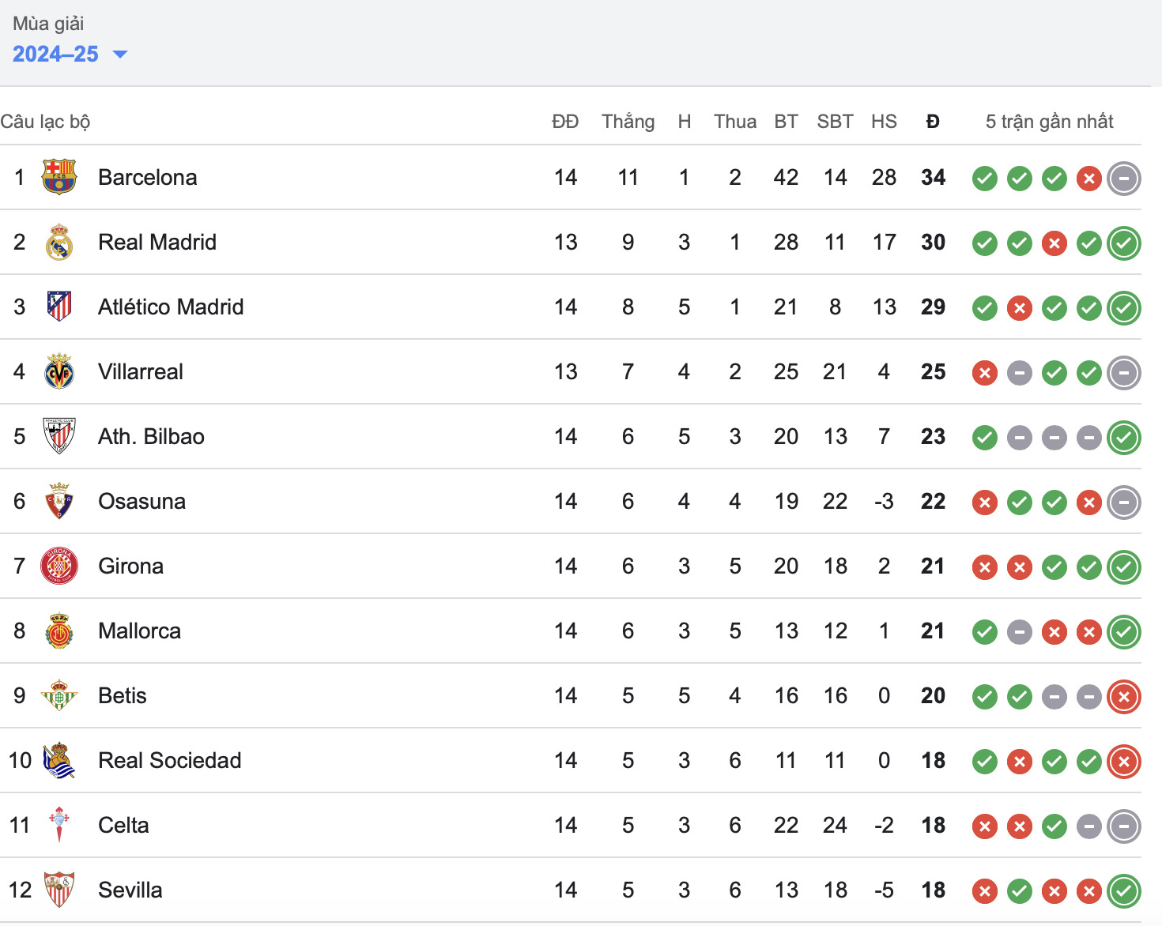
Task: Click Betis's latest loss result icon
Action: tap(1123, 697)
